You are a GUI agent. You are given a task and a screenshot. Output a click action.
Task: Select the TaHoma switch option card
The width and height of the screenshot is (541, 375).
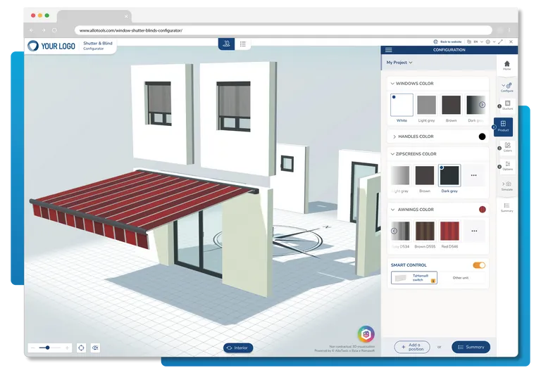(414, 278)
